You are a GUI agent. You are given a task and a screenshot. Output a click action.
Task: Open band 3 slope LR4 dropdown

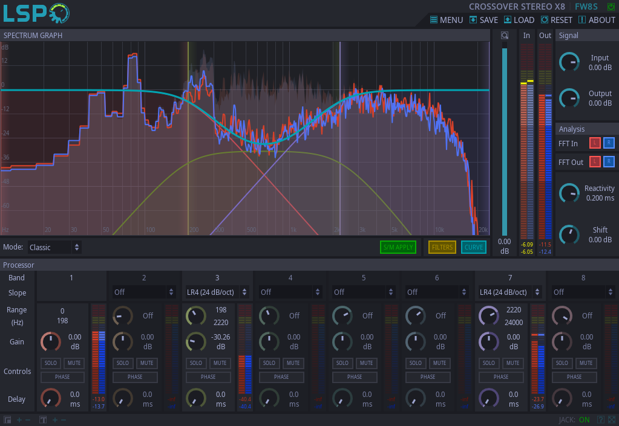click(x=217, y=292)
